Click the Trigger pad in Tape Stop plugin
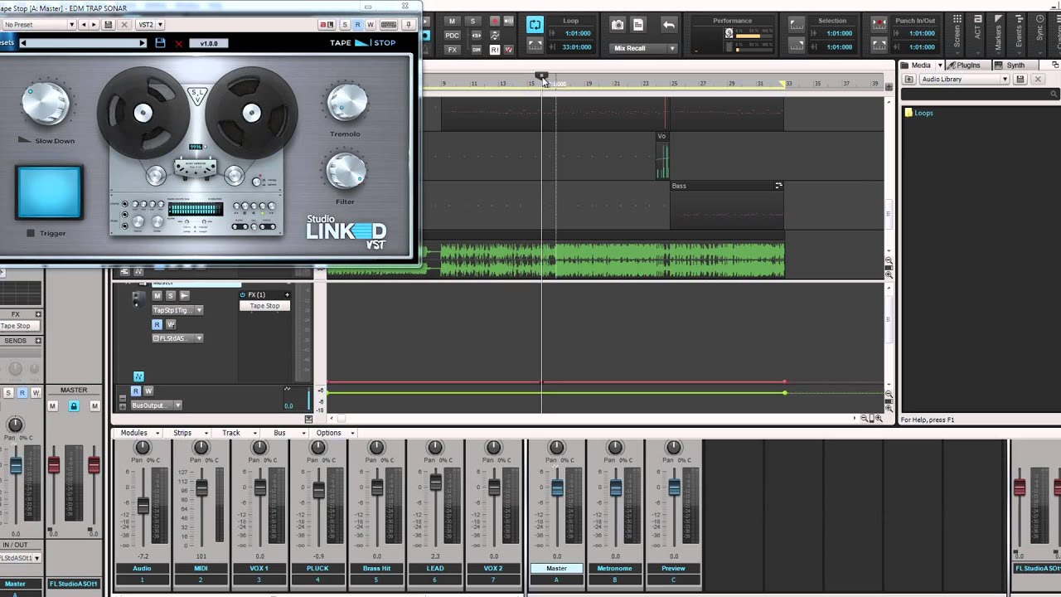The height and width of the screenshot is (597, 1061). click(x=48, y=192)
